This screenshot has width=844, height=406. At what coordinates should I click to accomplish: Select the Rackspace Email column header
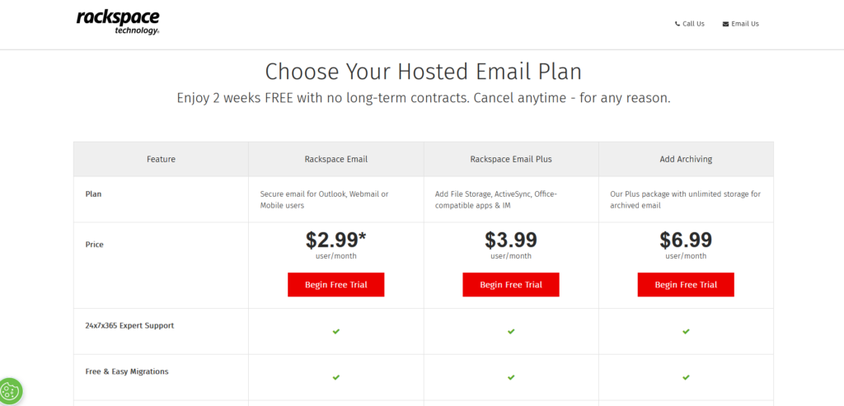(335, 159)
